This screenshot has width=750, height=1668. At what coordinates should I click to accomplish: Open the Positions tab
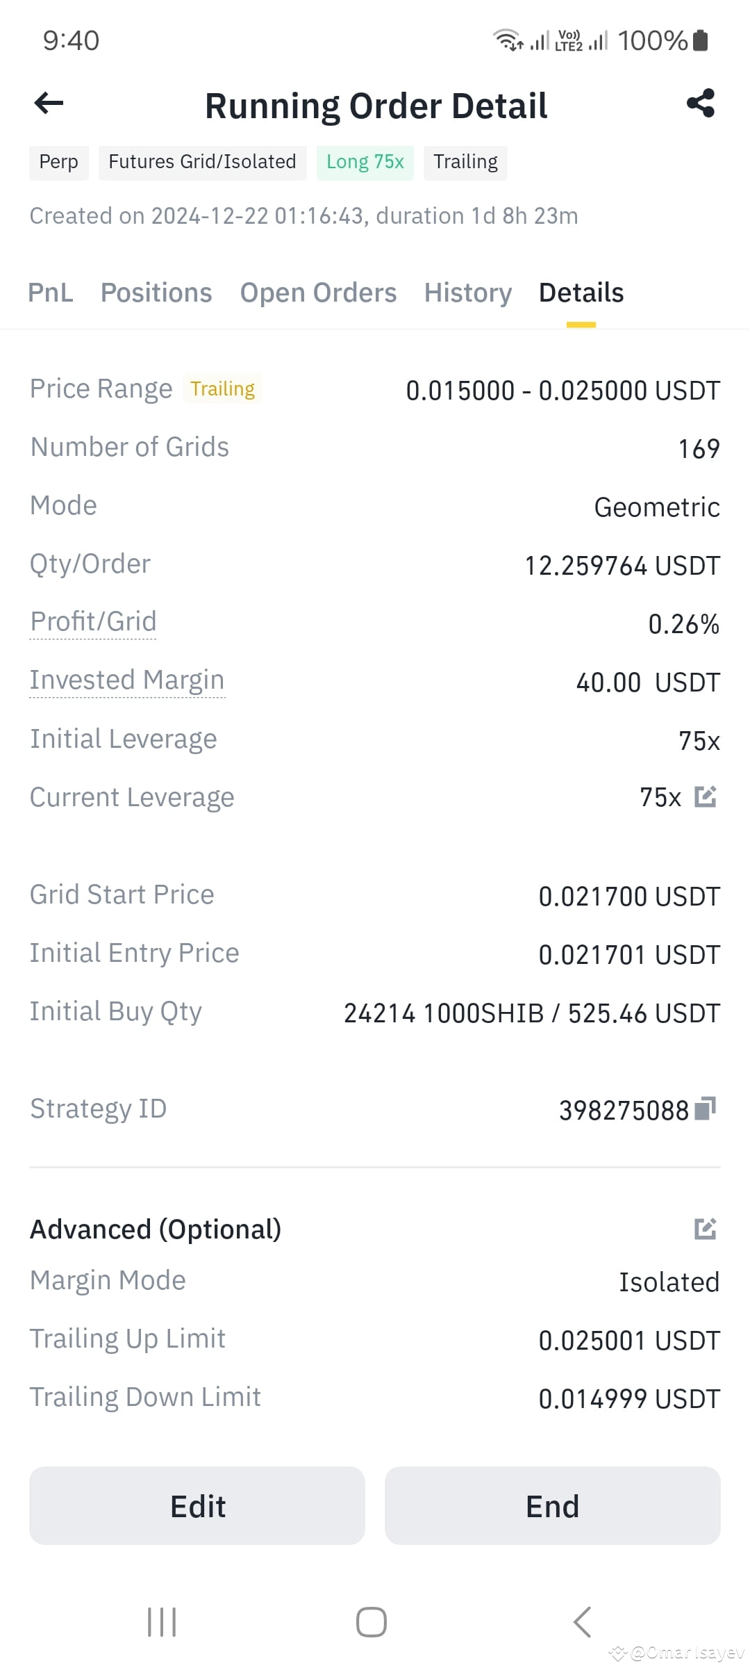pos(156,293)
